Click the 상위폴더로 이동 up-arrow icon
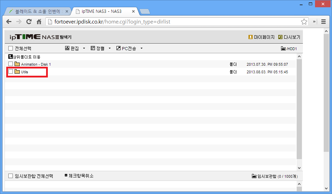The height and width of the screenshot is (194, 332). (10, 57)
